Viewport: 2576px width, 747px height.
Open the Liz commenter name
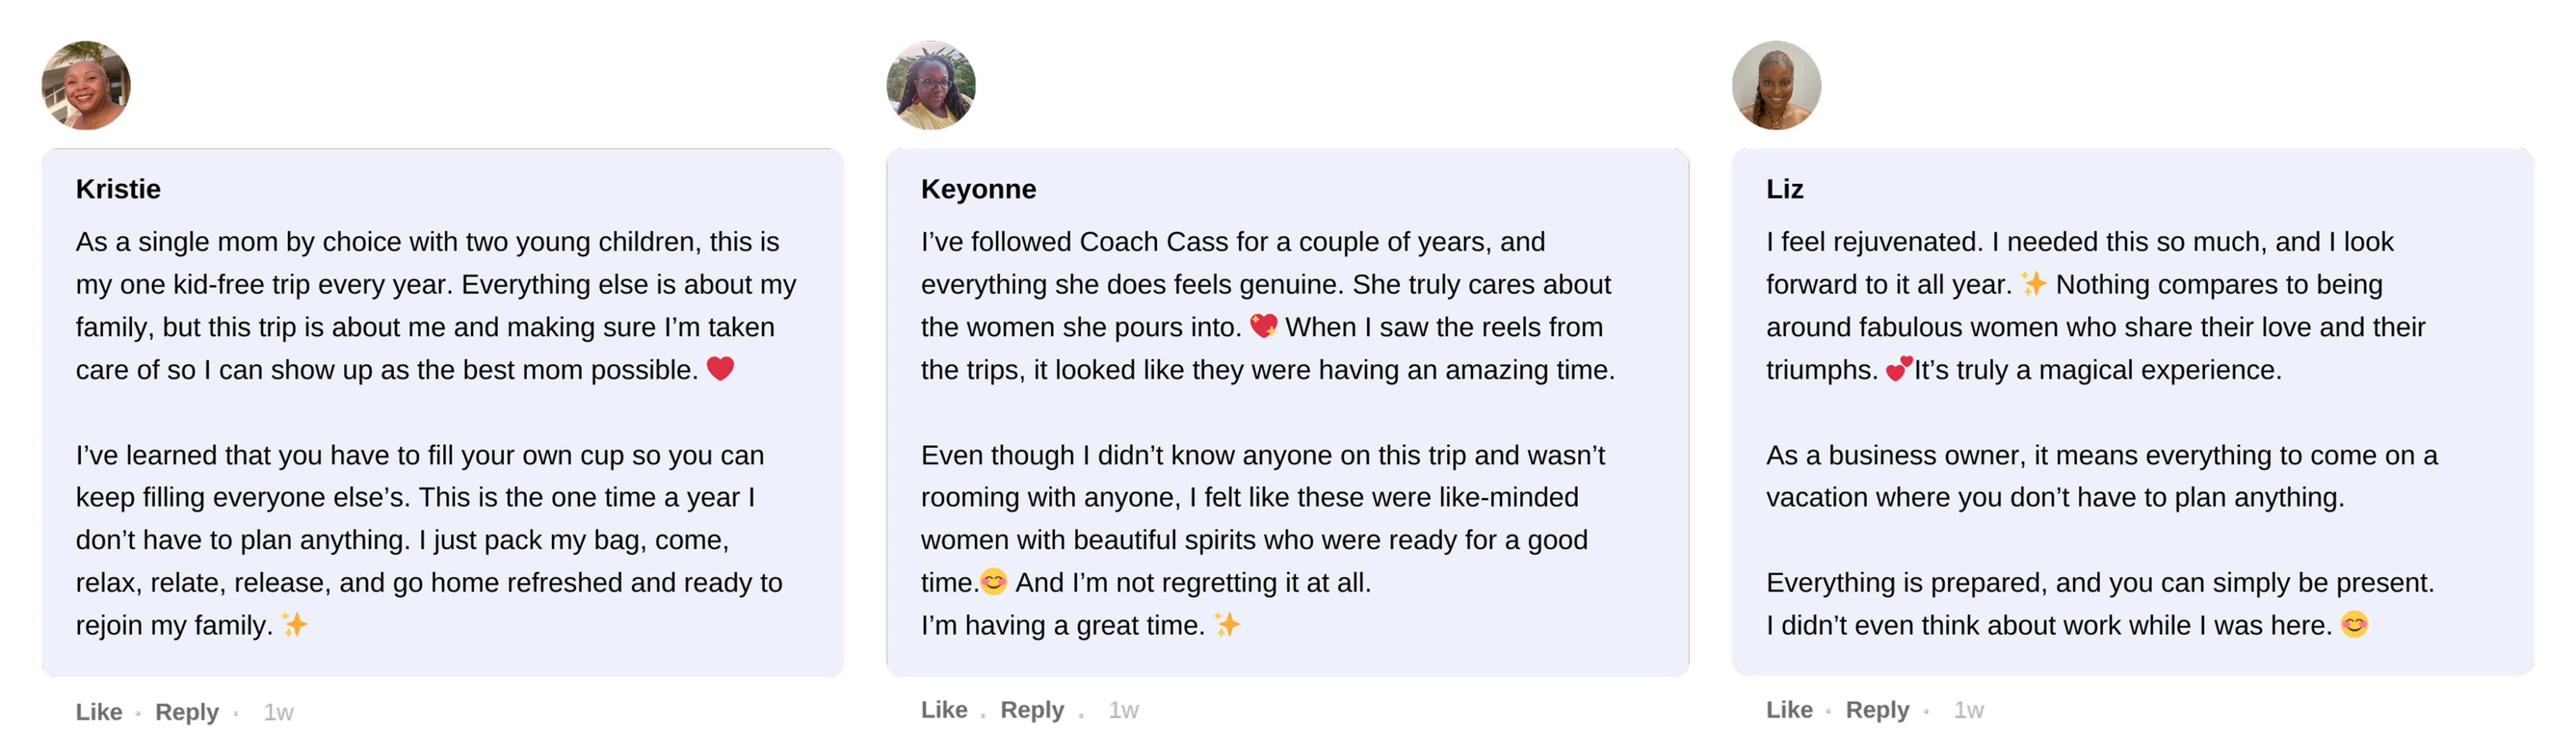point(1784,189)
